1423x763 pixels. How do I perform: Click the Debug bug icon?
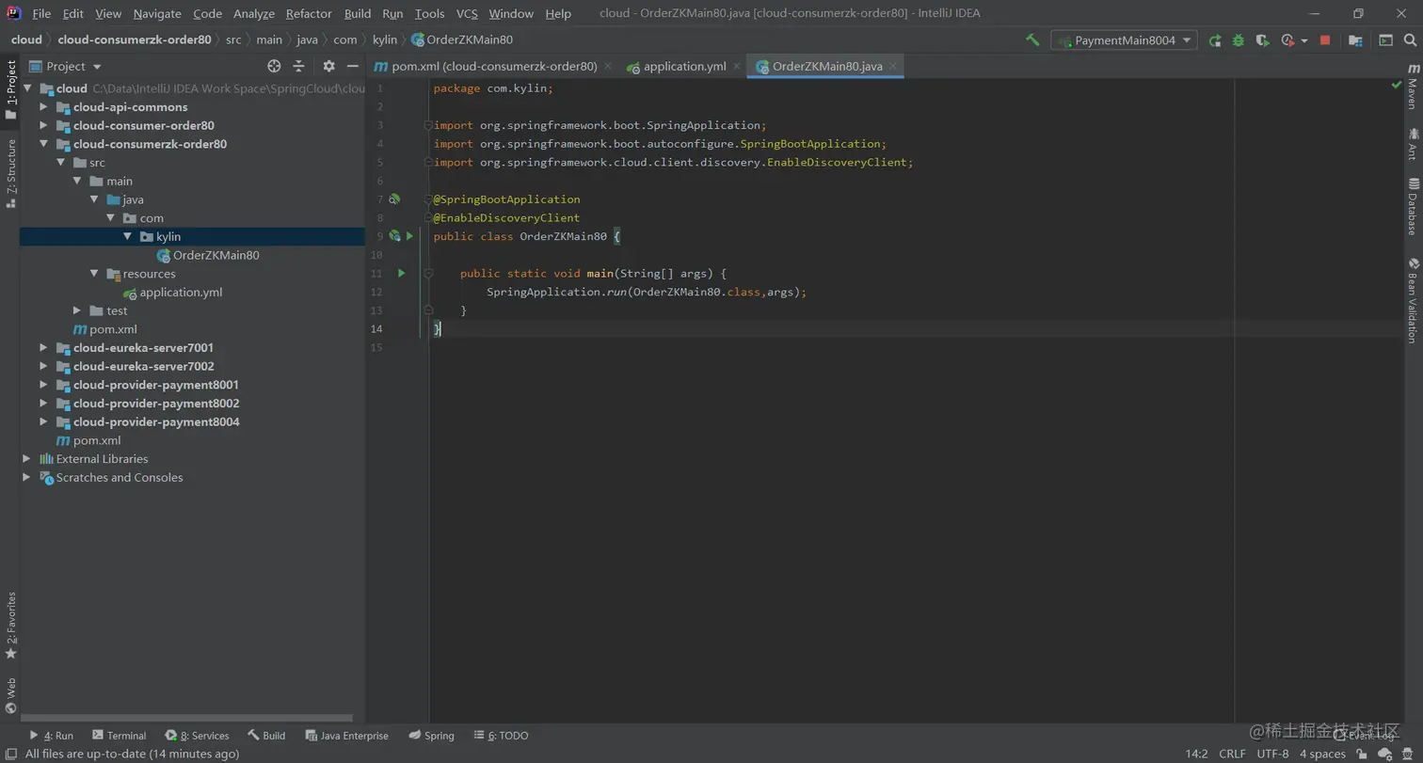click(1239, 40)
